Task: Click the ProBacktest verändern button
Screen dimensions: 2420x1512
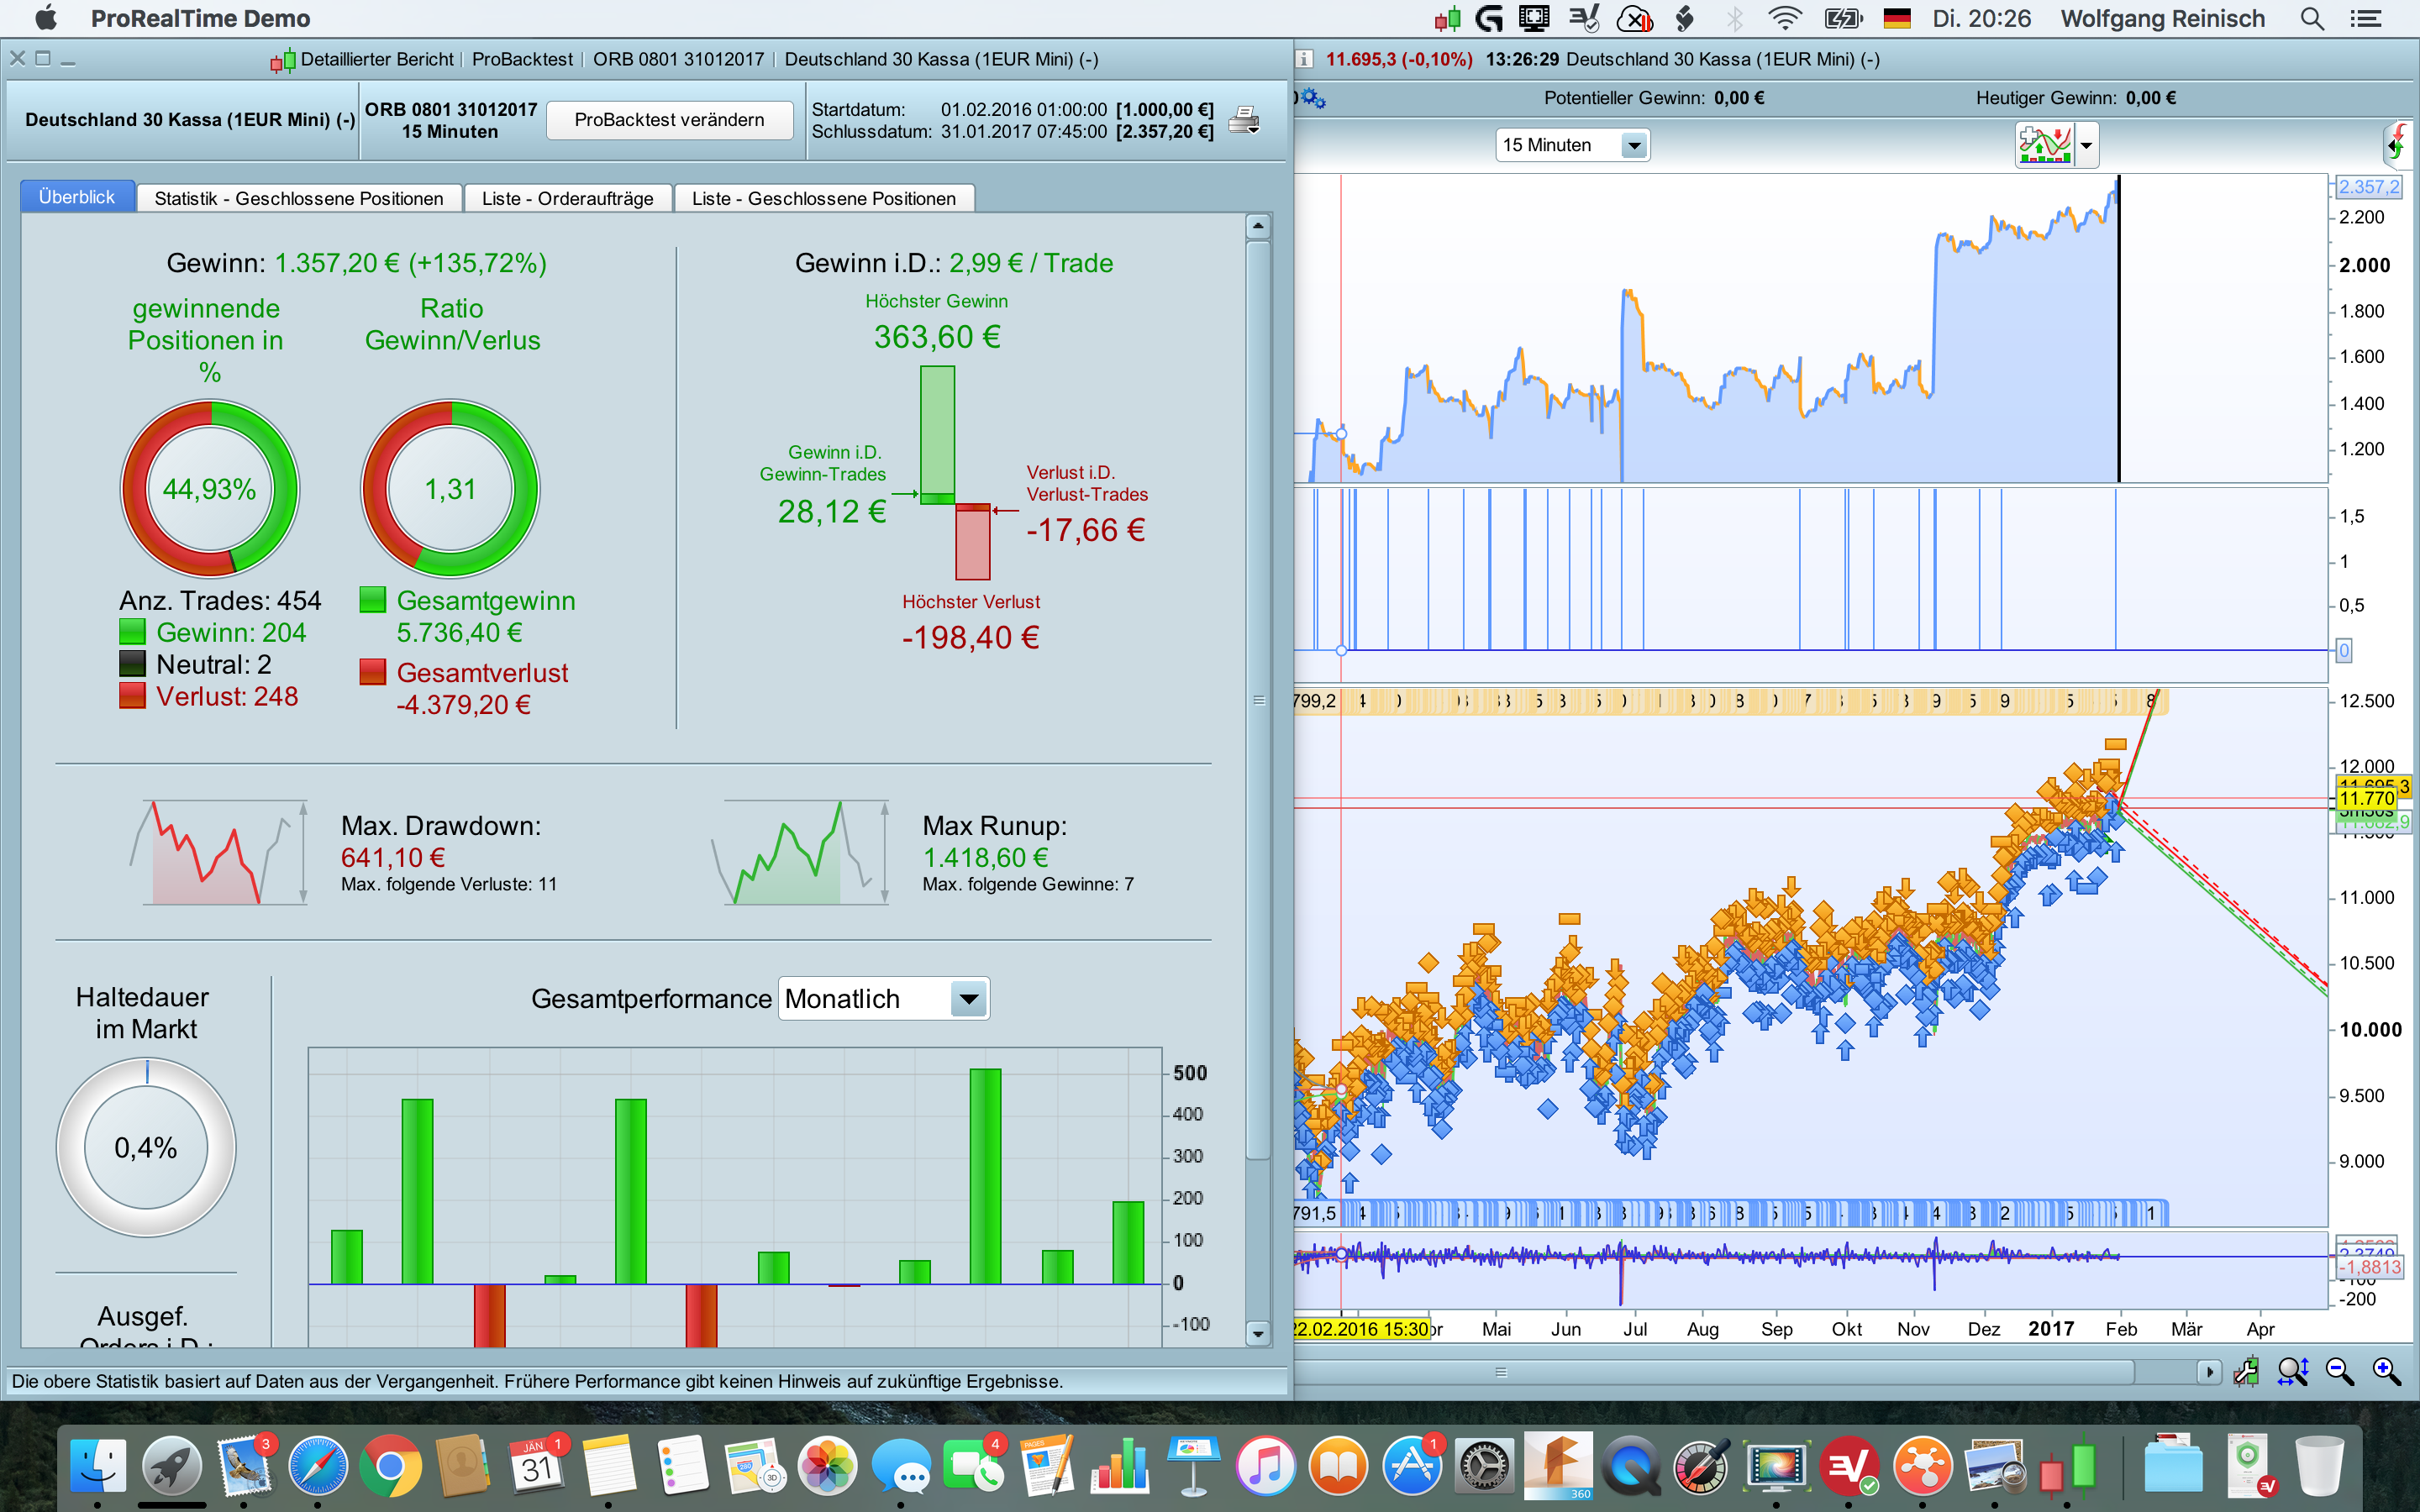Action: click(669, 120)
